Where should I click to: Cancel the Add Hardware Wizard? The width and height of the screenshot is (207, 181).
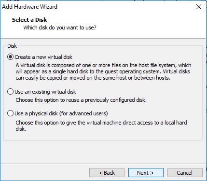185,173
